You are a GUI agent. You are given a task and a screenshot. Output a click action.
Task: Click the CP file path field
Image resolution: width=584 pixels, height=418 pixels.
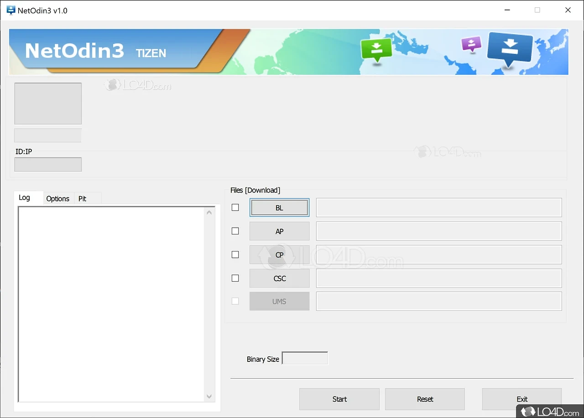tap(439, 255)
